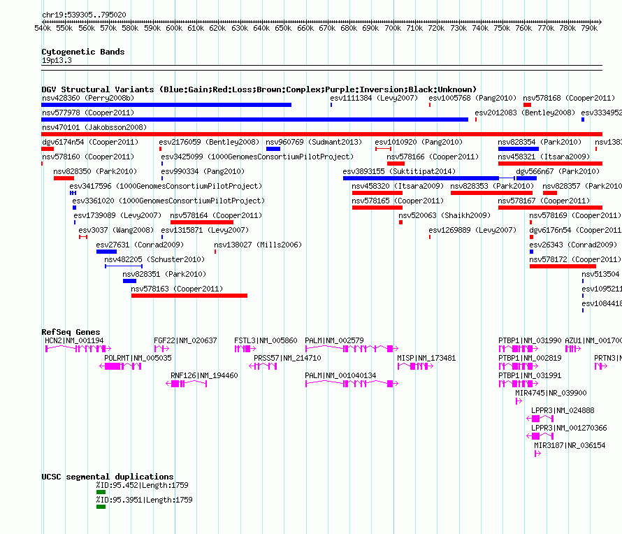This screenshot has width=622, height=534.
Task: Select the LPPR3|NM_001270366 gene glyph
Action: (540, 436)
